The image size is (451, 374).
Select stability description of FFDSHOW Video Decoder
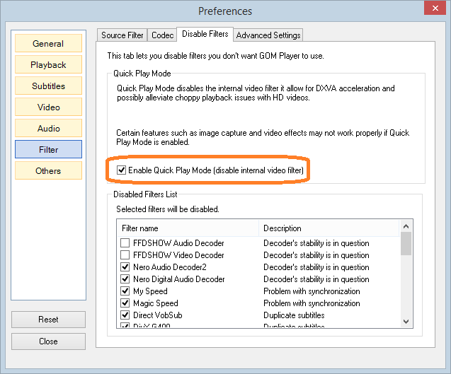[x=316, y=255]
